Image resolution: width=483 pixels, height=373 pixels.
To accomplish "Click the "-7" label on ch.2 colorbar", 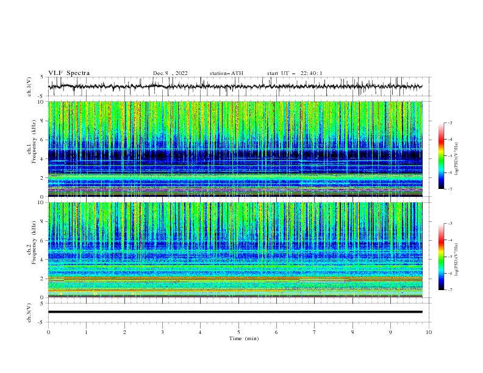I will coord(450,290).
